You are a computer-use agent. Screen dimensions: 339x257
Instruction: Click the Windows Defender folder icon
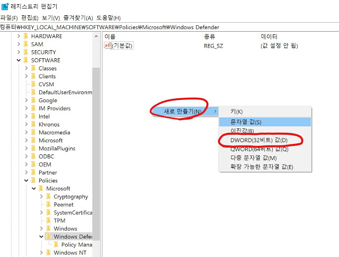click(x=49, y=237)
